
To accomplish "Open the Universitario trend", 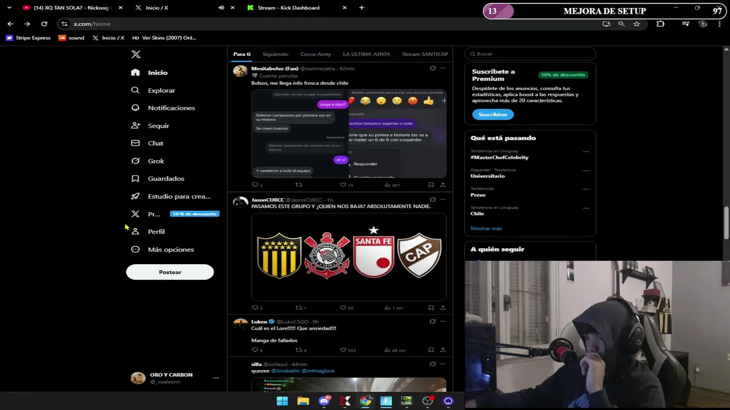I will [x=488, y=176].
